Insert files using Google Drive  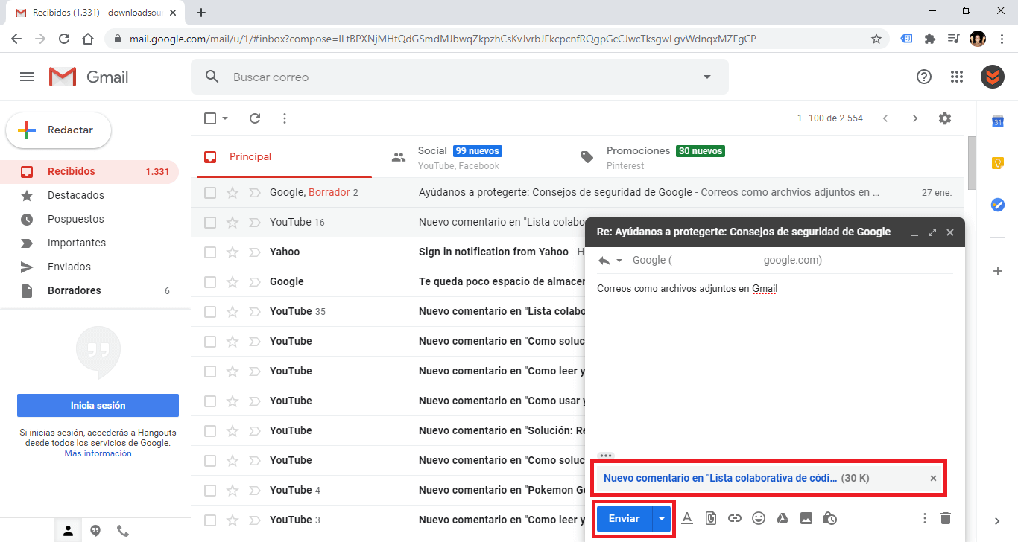[783, 518]
